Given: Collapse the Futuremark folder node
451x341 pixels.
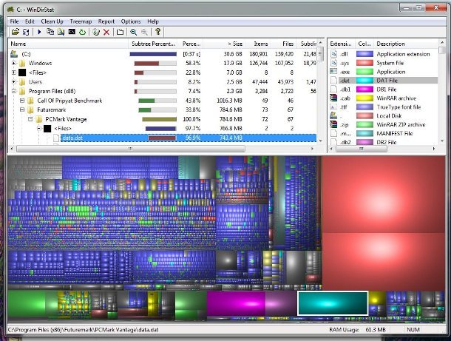Looking at the screenshot, I should pyautogui.click(x=22, y=109).
